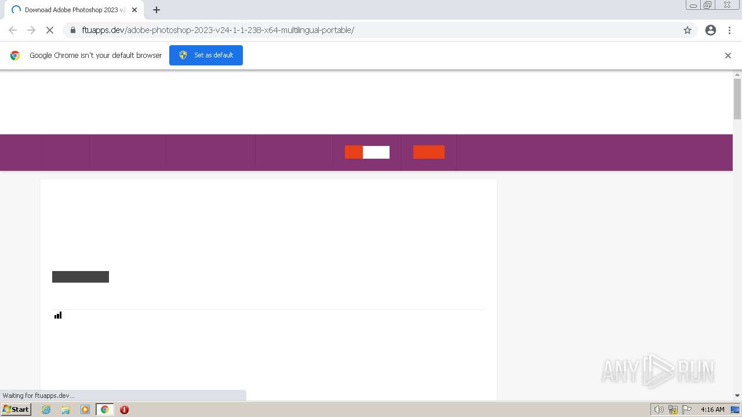Close the Download Adobe Photoshop 2023 tab
The width and height of the screenshot is (742, 417).
point(134,10)
